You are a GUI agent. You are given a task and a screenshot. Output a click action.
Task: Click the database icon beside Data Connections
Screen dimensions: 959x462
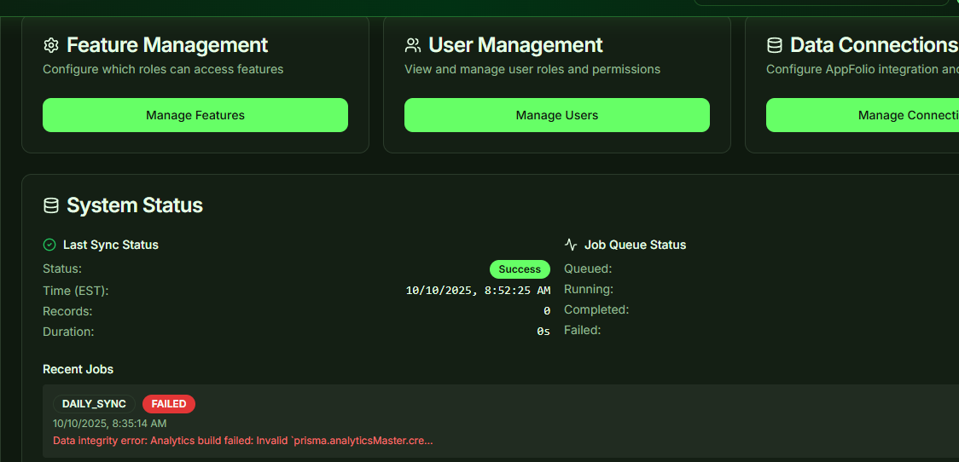[x=775, y=45]
